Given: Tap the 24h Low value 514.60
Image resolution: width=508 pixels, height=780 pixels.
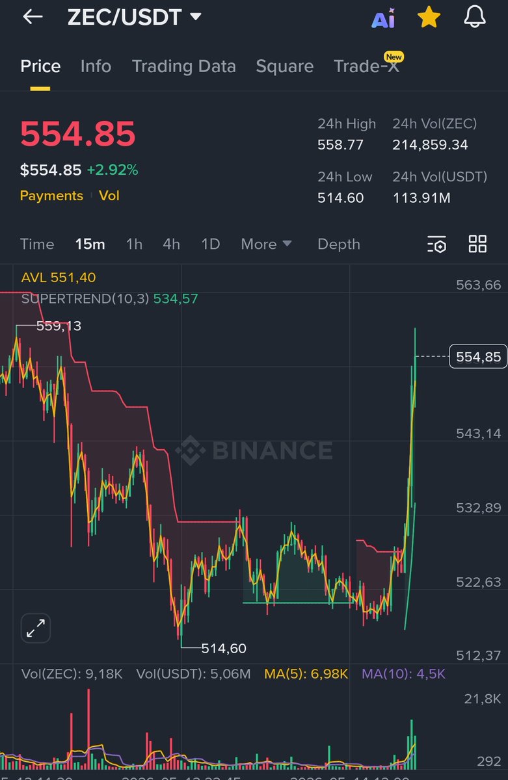Looking at the screenshot, I should [340, 198].
